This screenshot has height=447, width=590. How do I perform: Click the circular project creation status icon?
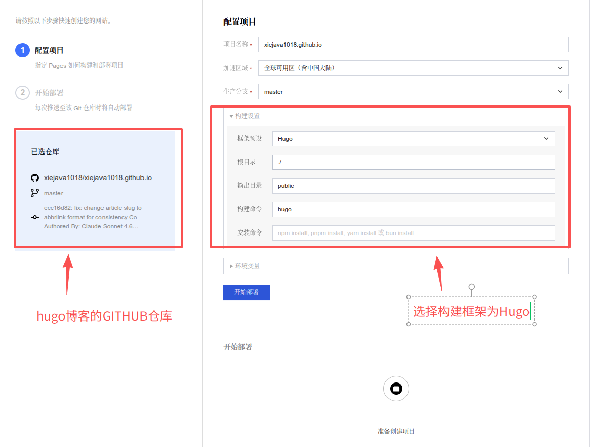(396, 388)
